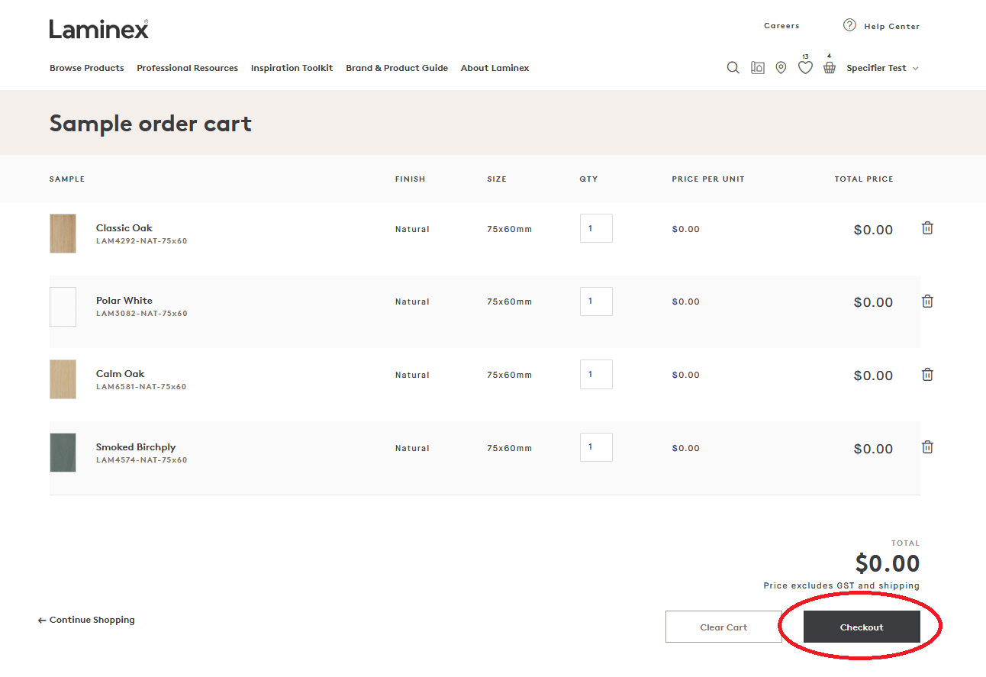
Task: Remove Calm Oak using the bin icon
Action: 927,374
